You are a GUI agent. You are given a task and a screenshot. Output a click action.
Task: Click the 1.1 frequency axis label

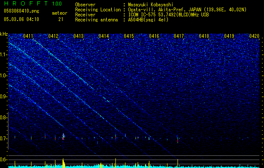coord(4,55)
